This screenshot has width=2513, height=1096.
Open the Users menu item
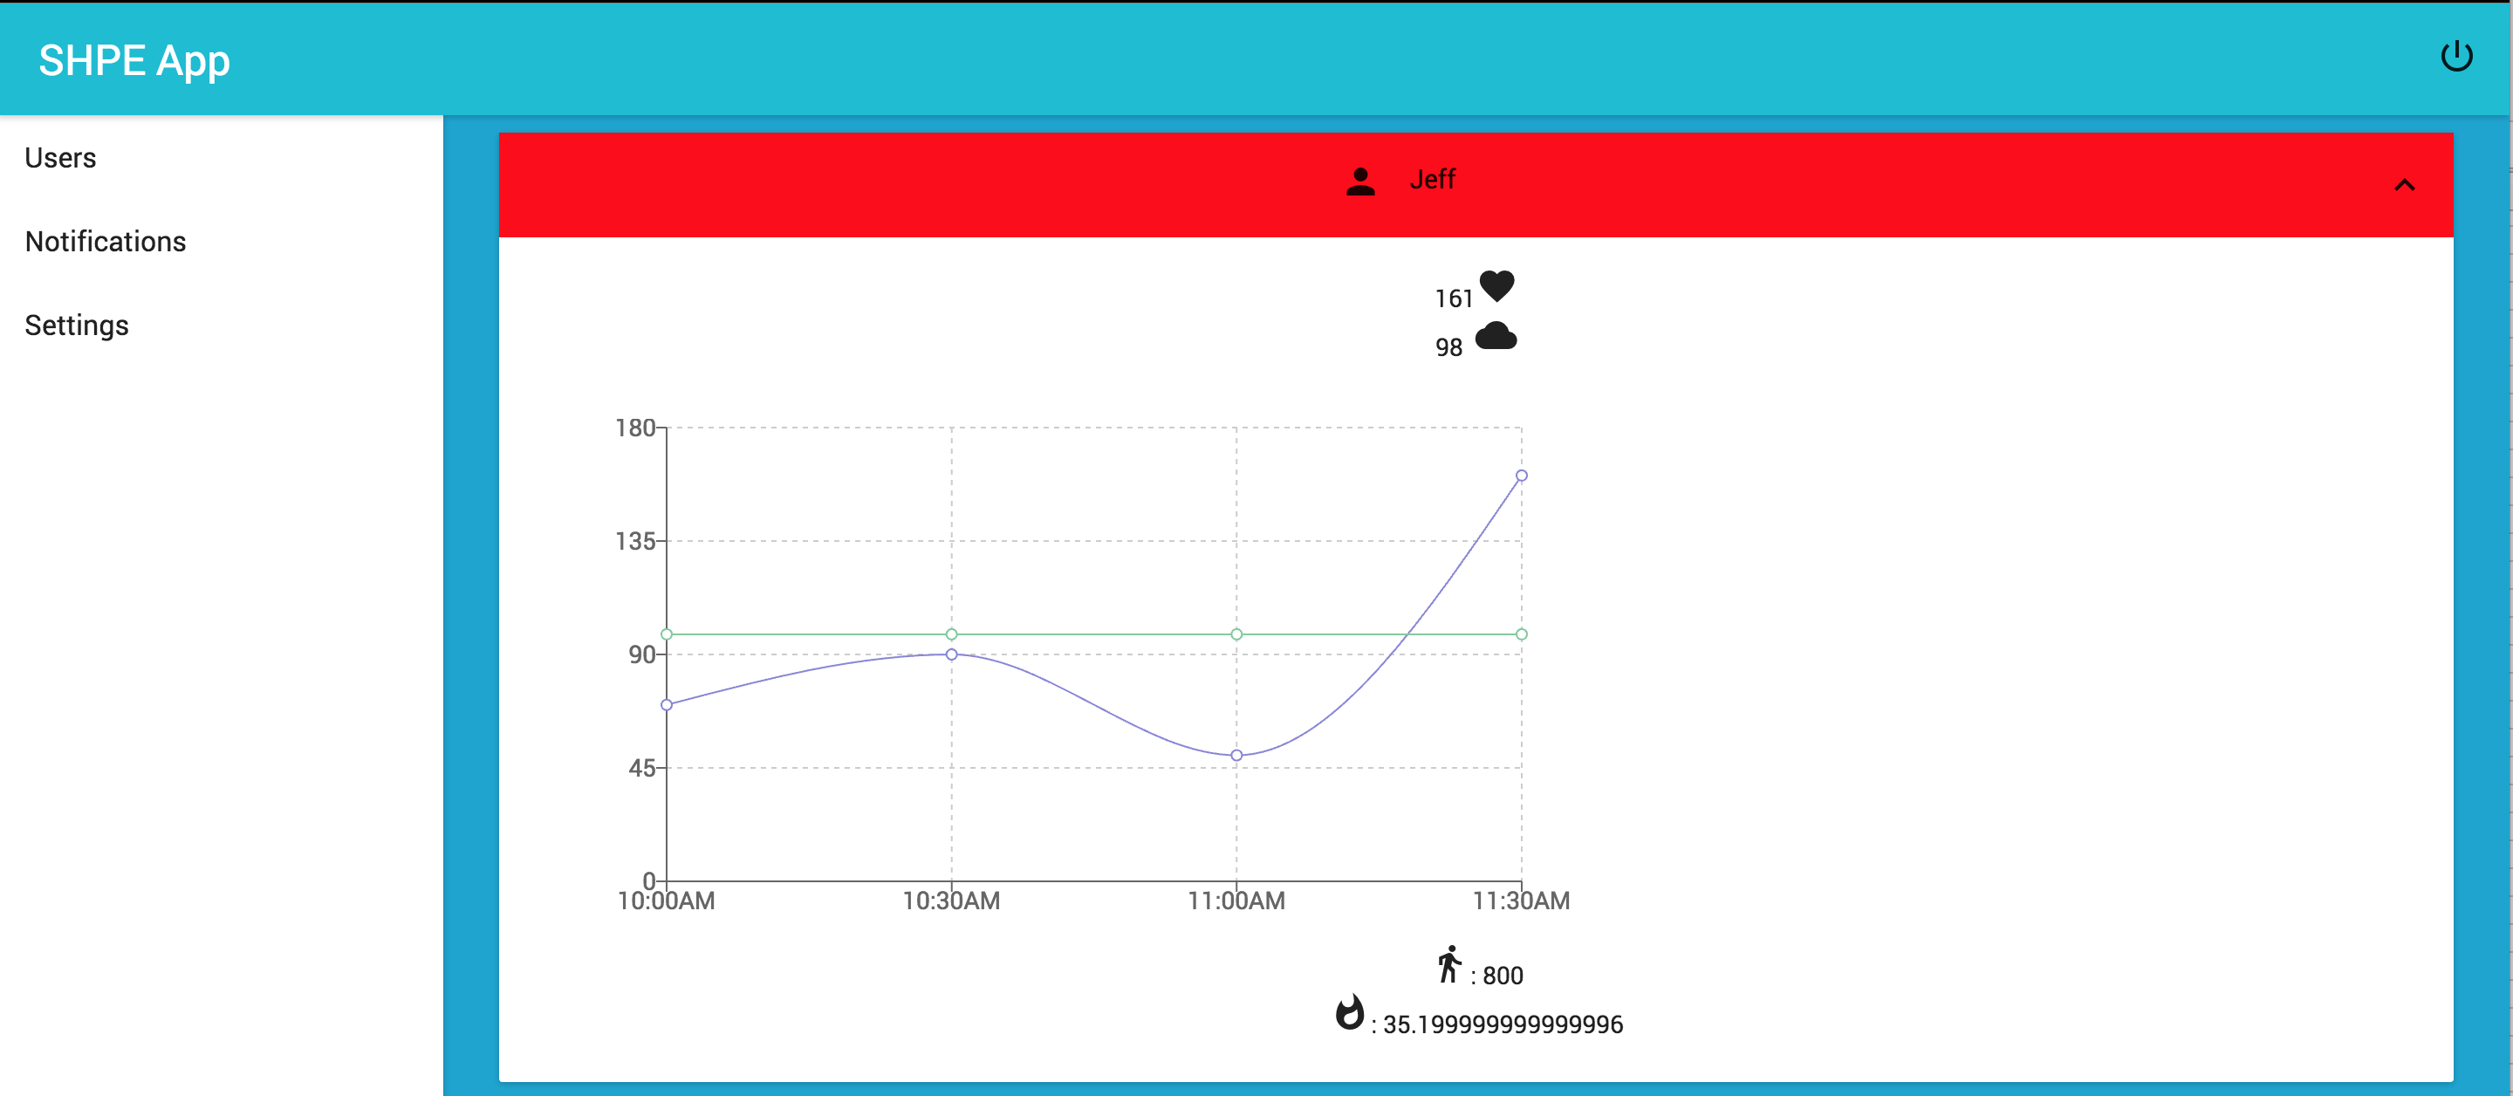click(60, 158)
